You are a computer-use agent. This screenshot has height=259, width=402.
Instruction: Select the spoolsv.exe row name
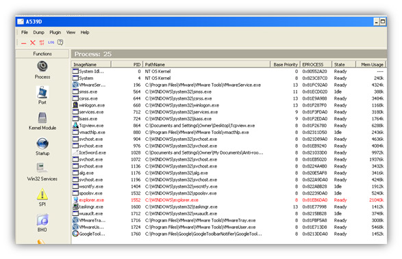click(x=90, y=193)
